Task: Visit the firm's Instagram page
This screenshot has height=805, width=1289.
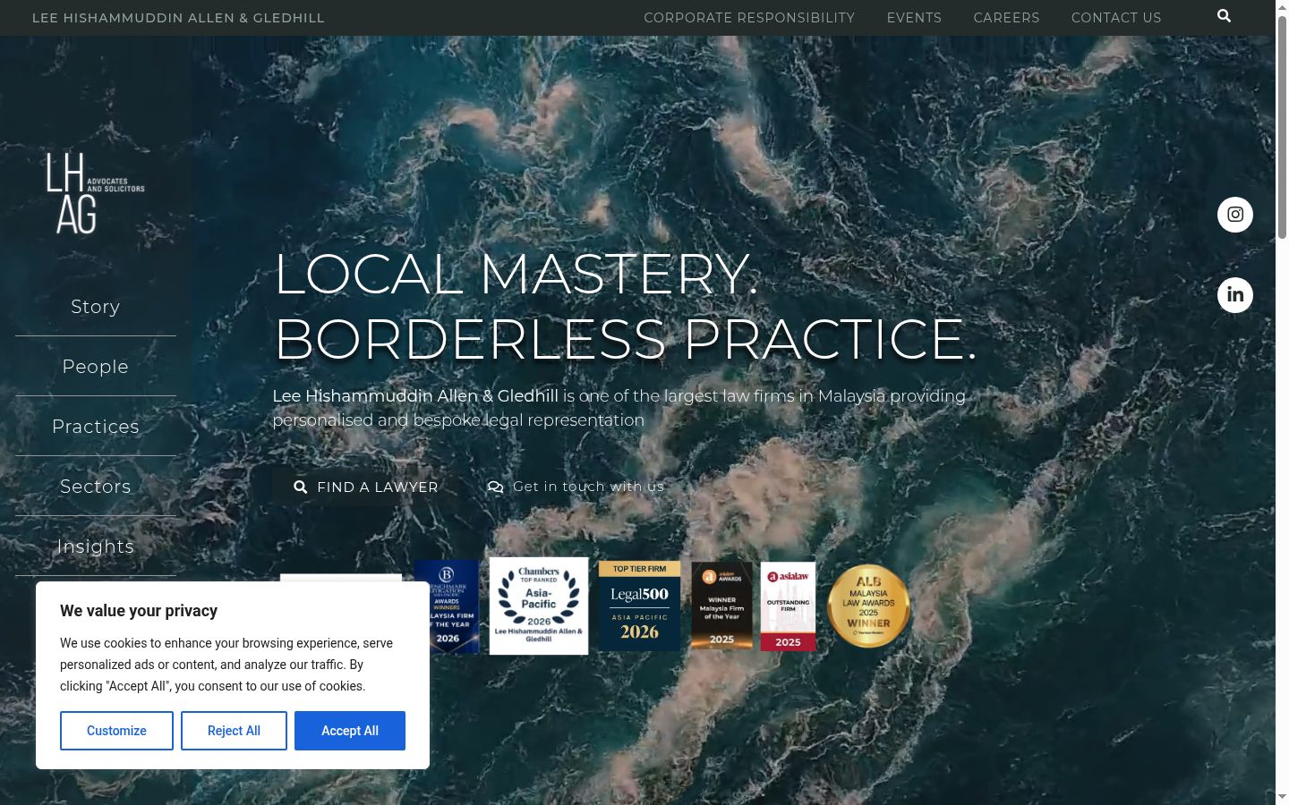Action: click(x=1235, y=215)
